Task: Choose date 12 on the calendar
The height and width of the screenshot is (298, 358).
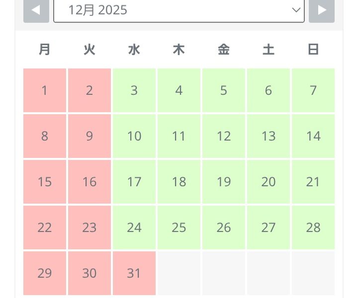Action: click(224, 136)
